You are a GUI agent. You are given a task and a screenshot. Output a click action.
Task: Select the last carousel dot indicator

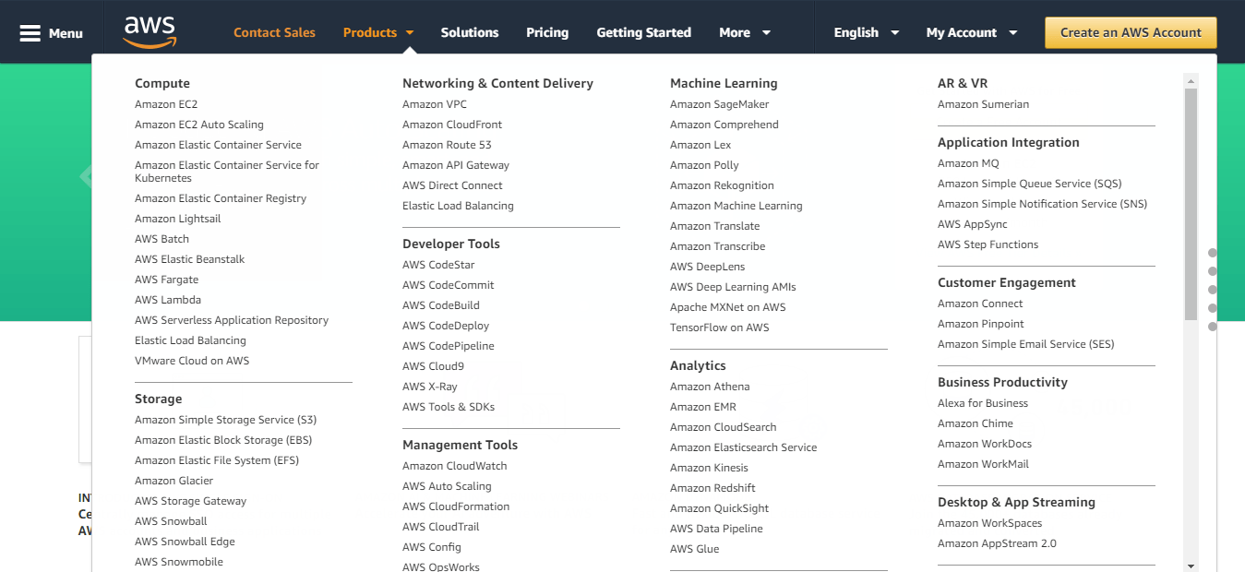[x=1213, y=327]
